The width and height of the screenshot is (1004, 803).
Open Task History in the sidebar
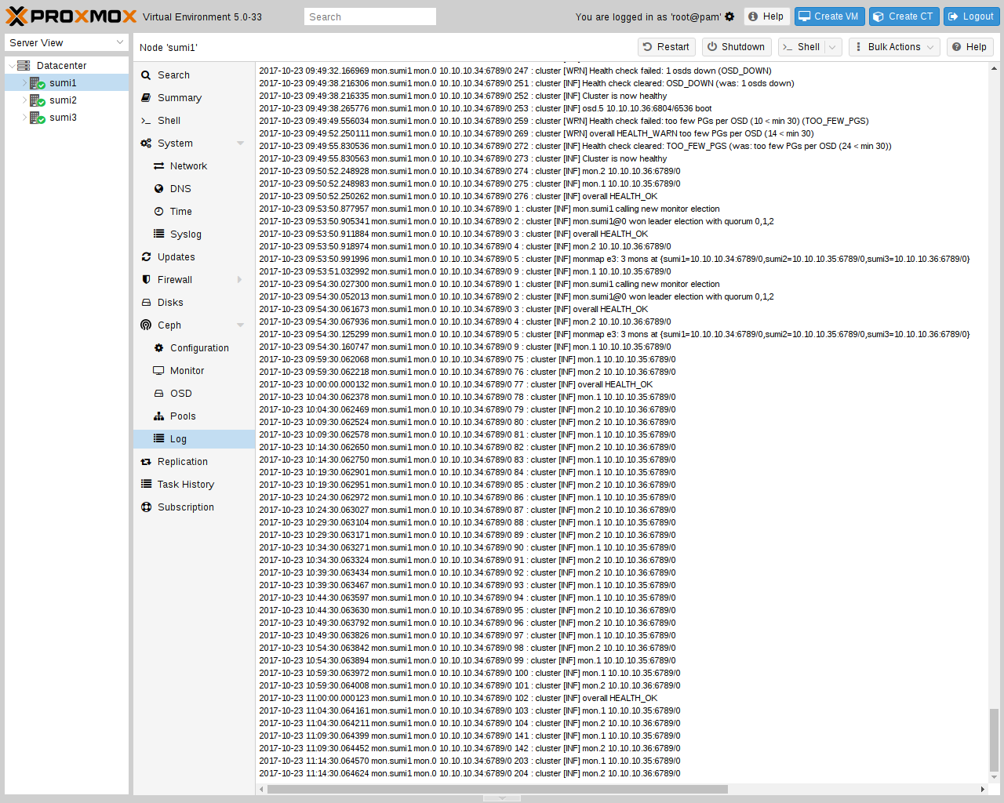click(x=186, y=485)
